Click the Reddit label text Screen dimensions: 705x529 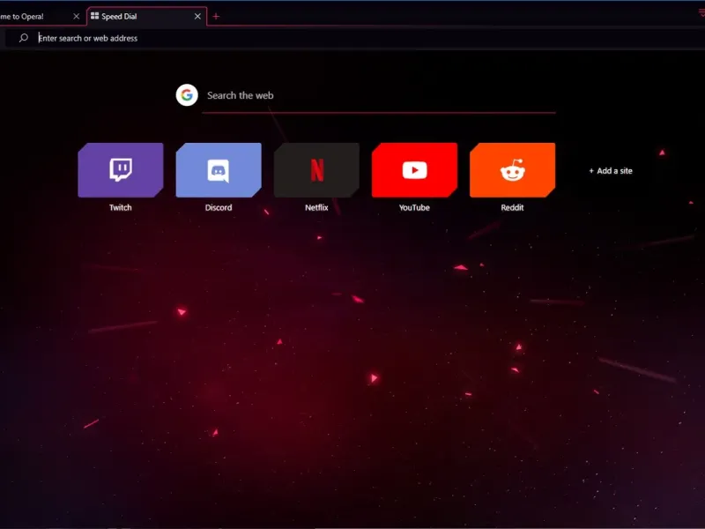513,207
